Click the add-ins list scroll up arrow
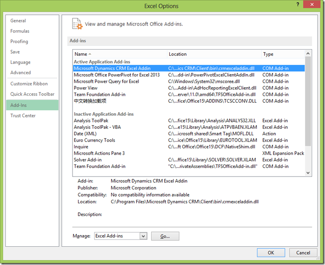 [x=308, y=54]
